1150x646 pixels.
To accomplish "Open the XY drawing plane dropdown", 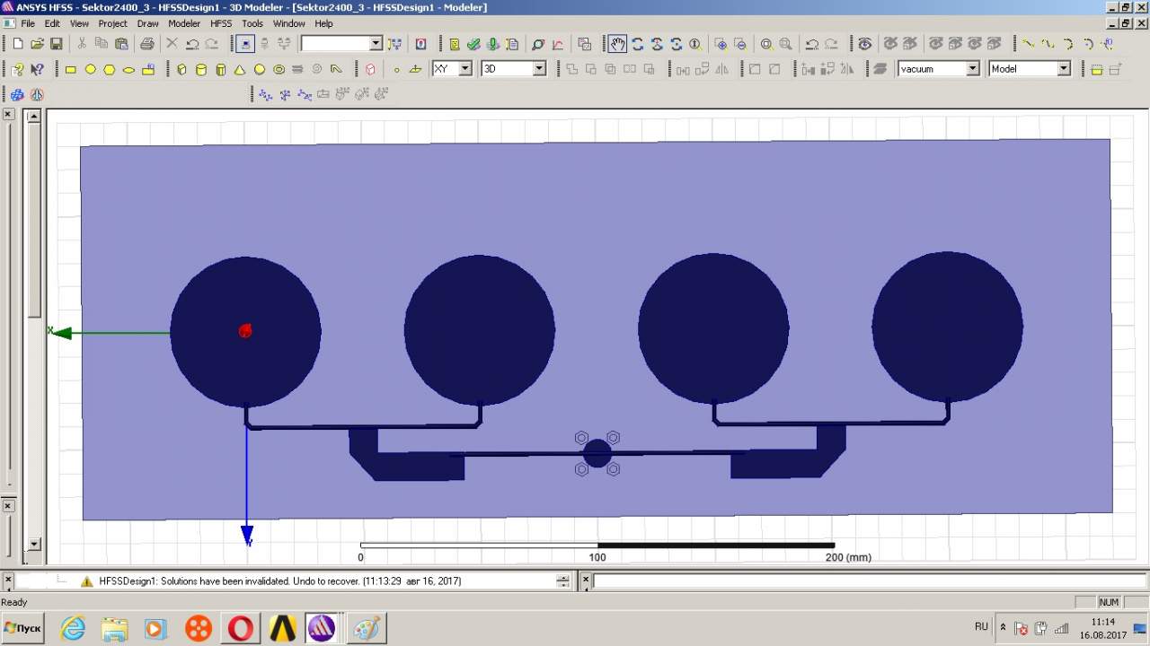I will coord(464,69).
